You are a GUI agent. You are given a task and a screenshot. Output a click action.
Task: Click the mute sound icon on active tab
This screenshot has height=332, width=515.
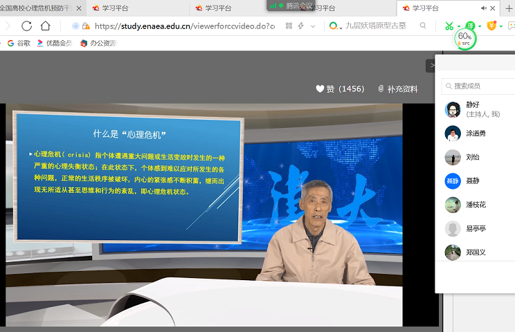click(x=483, y=8)
